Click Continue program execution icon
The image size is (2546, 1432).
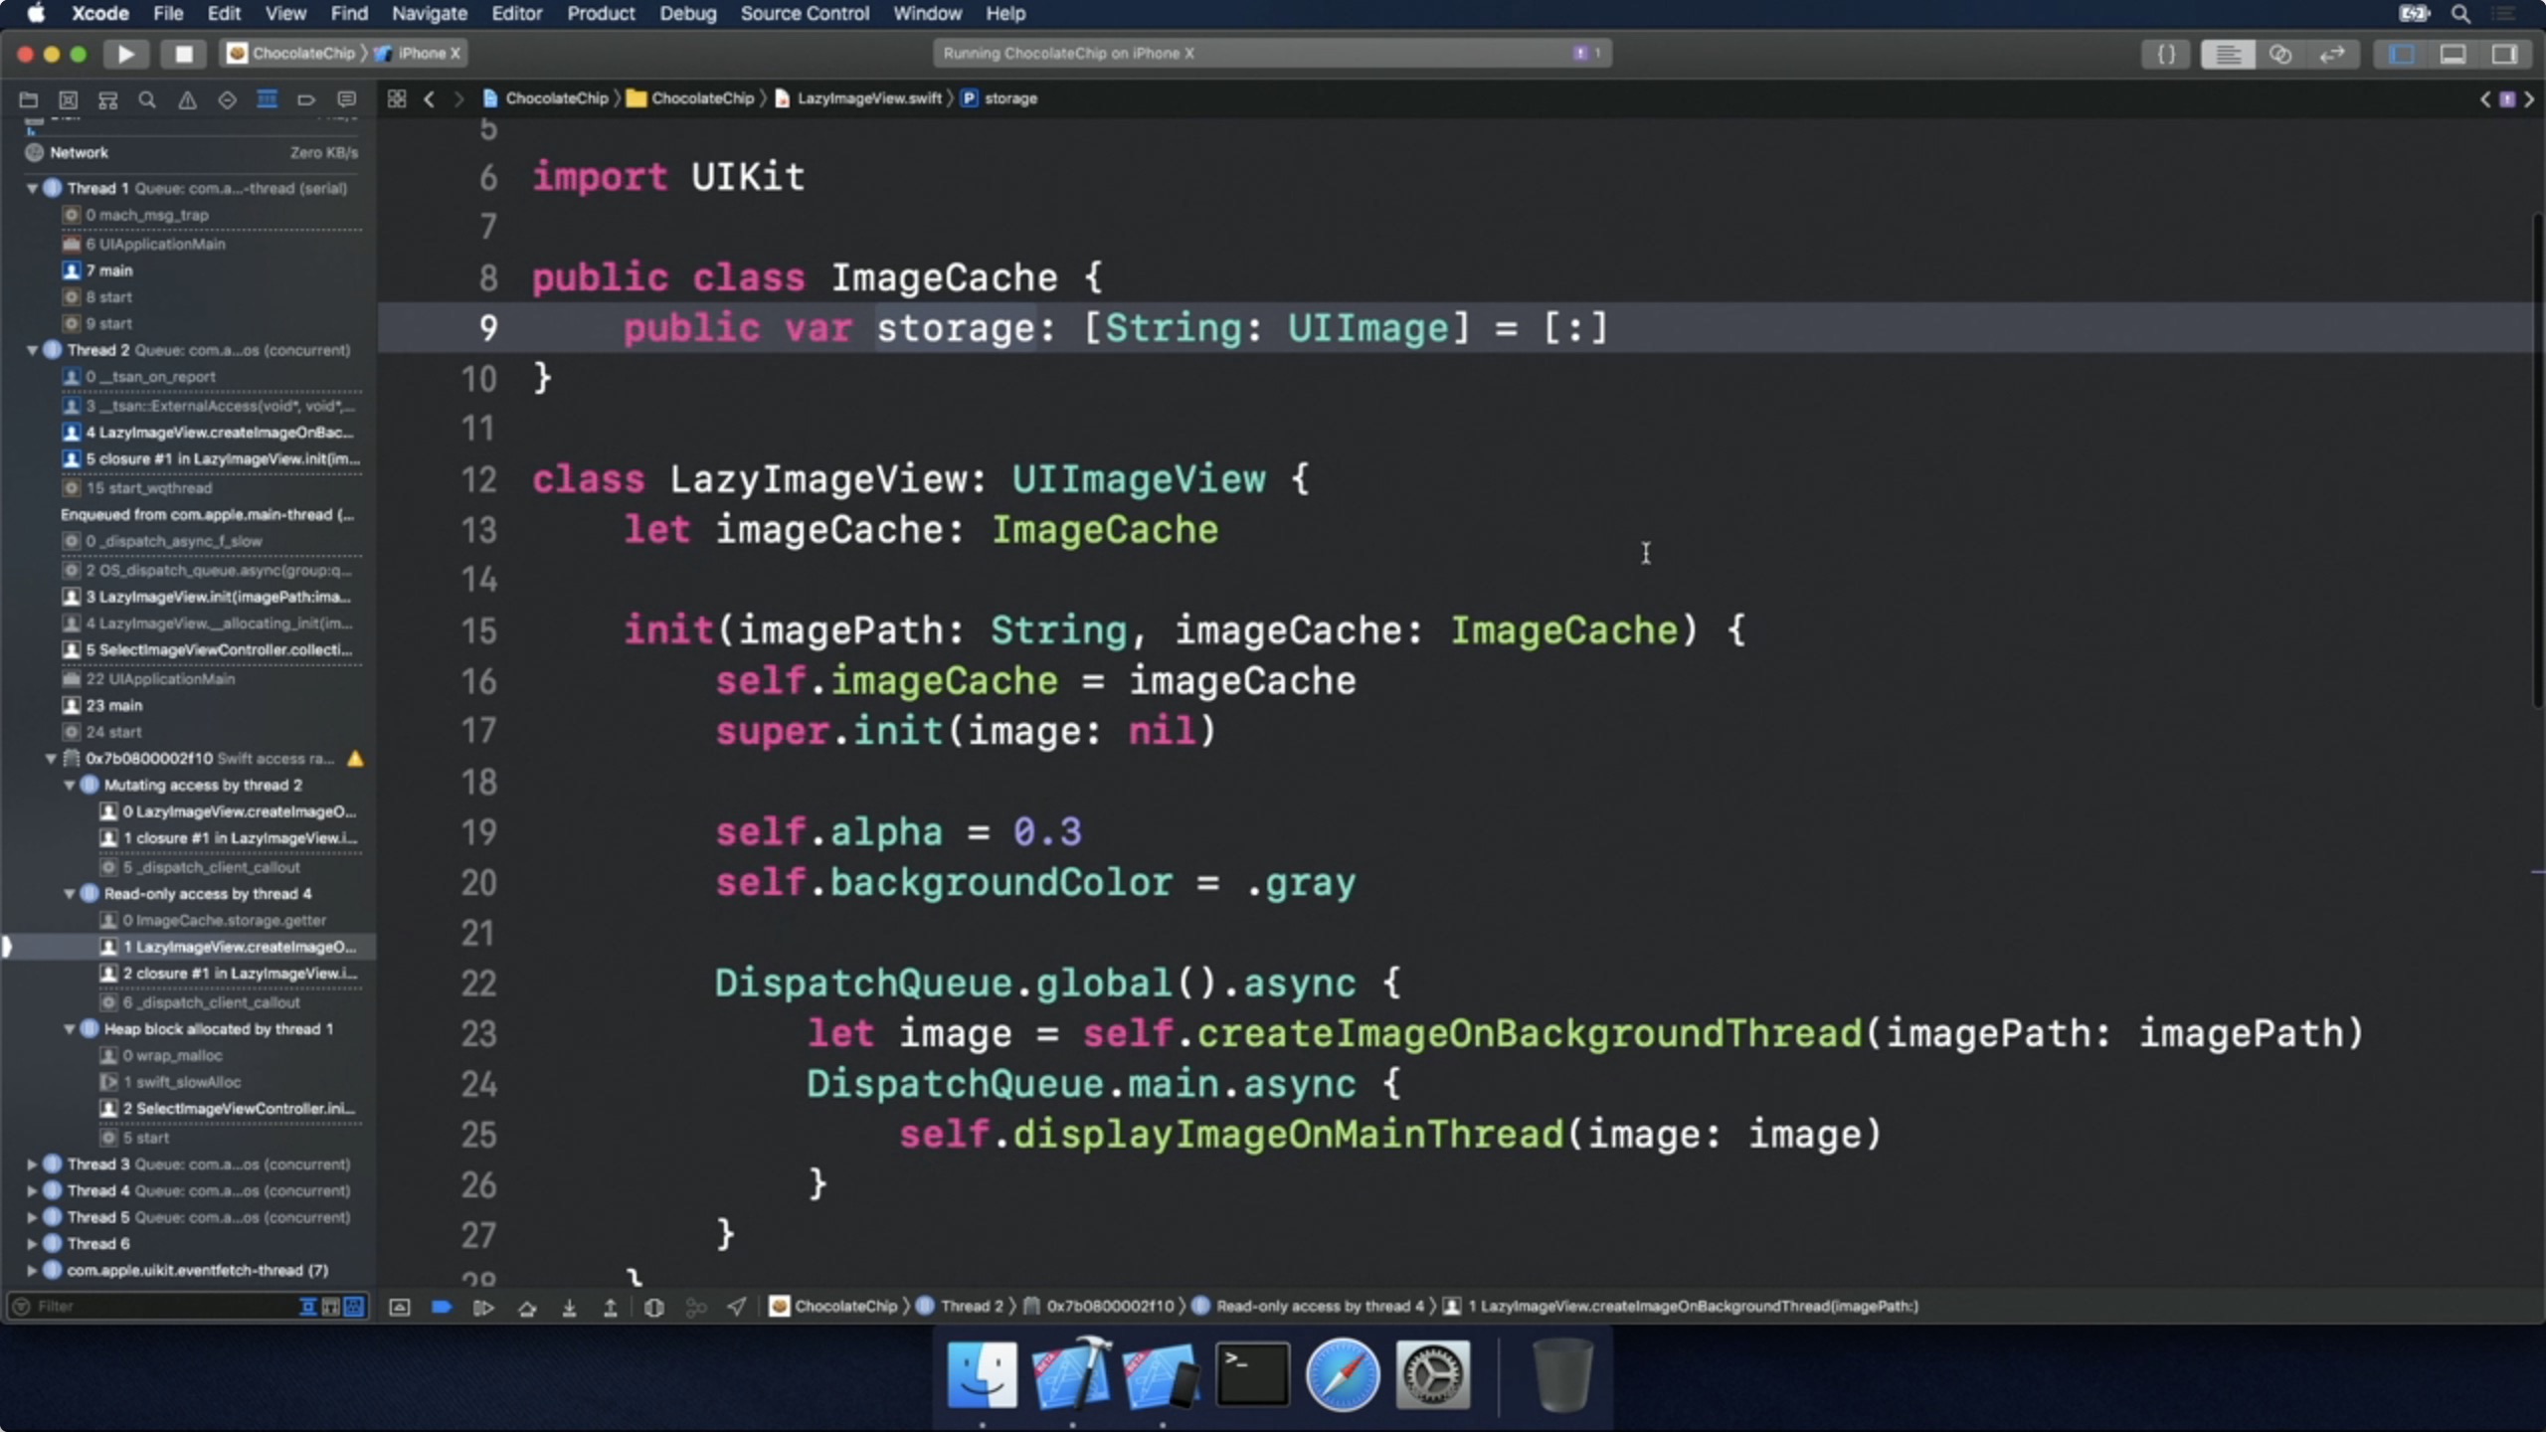coord(483,1307)
